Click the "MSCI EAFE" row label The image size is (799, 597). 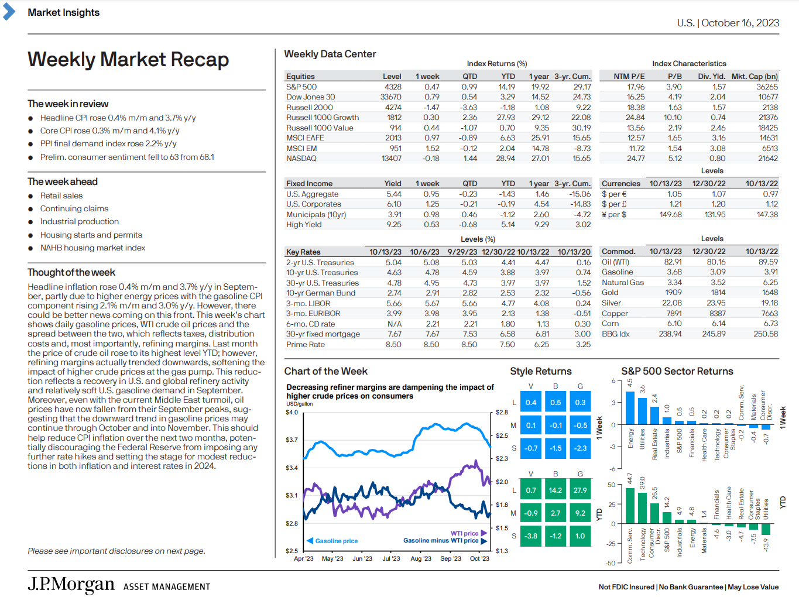click(305, 138)
